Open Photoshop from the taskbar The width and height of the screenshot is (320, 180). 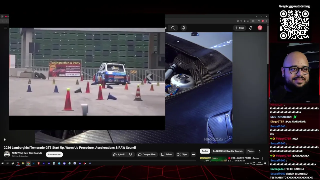click(x=33, y=163)
